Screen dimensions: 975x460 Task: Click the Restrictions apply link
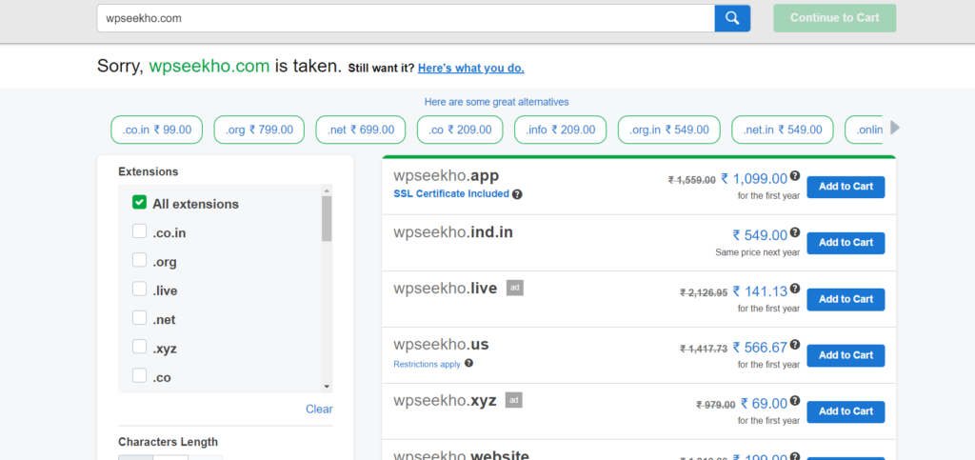(x=428, y=364)
